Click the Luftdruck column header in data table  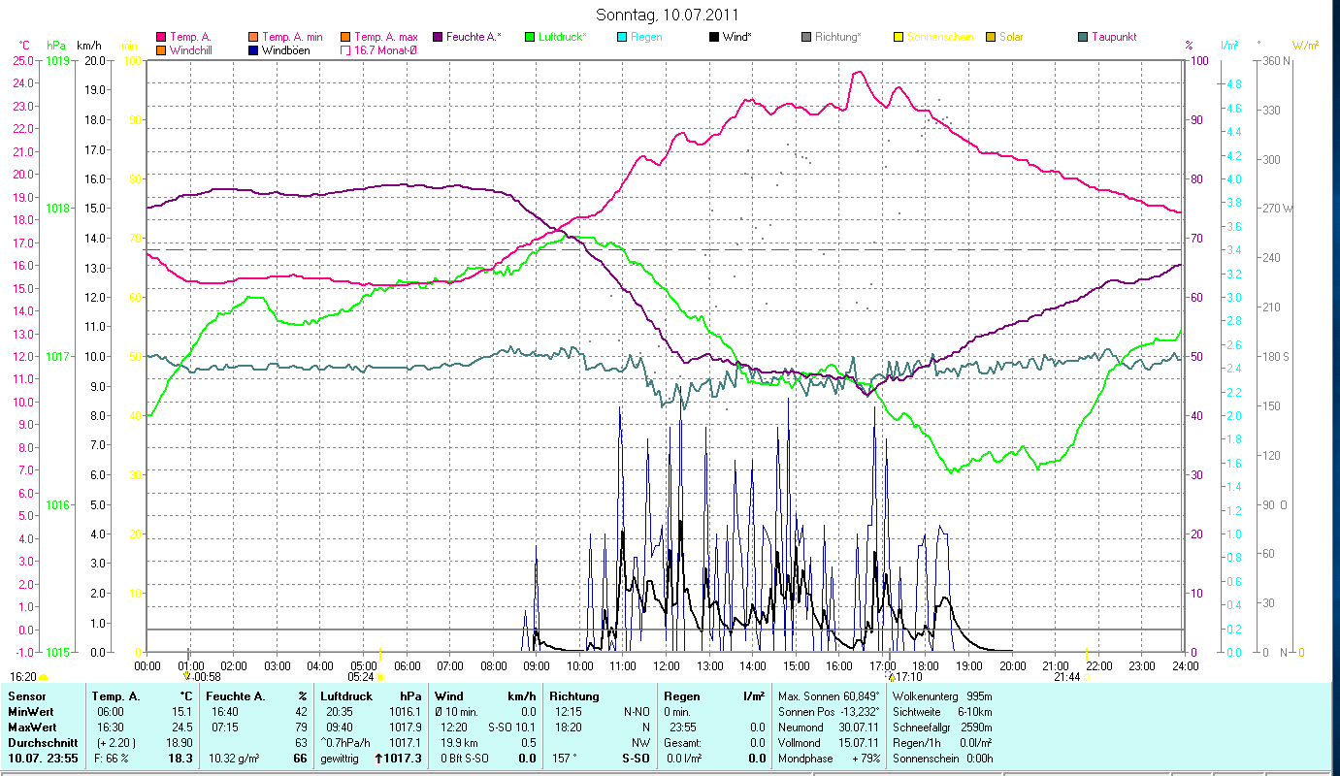[345, 696]
